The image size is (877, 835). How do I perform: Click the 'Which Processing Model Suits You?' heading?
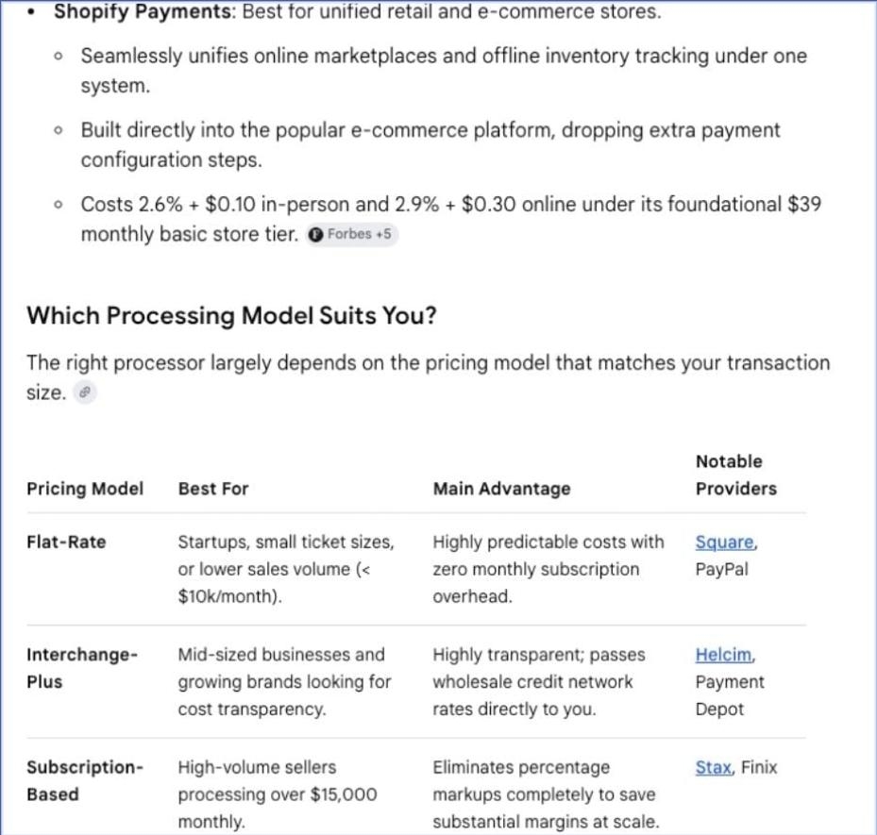[231, 316]
